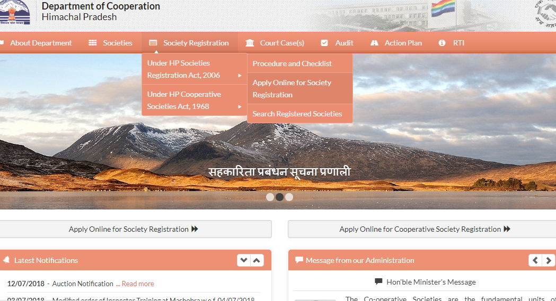The image size is (556, 301).
Task: Click the Message from our Administration comment icon
Action: click(299, 260)
